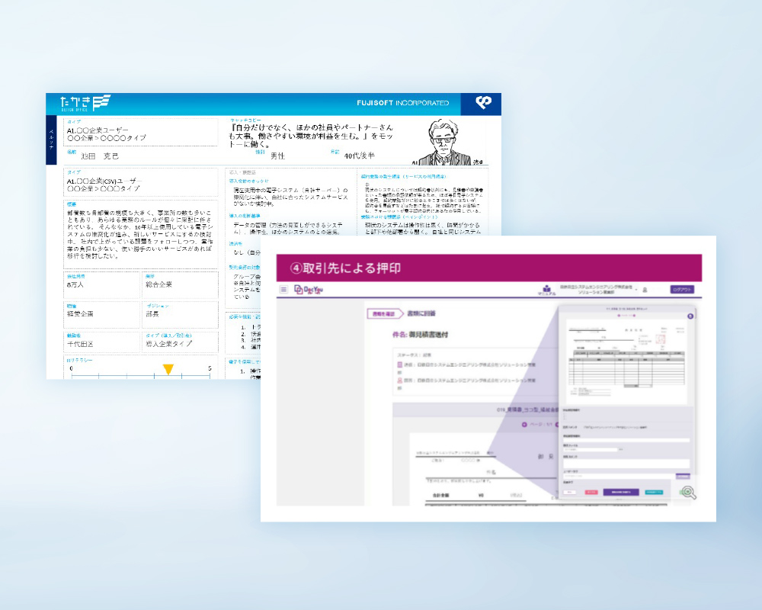Click the wide comment input field in popup
Viewport: 762px width, 610px height.
coord(626,464)
